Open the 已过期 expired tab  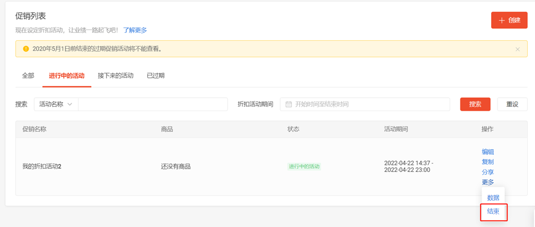[x=155, y=75]
